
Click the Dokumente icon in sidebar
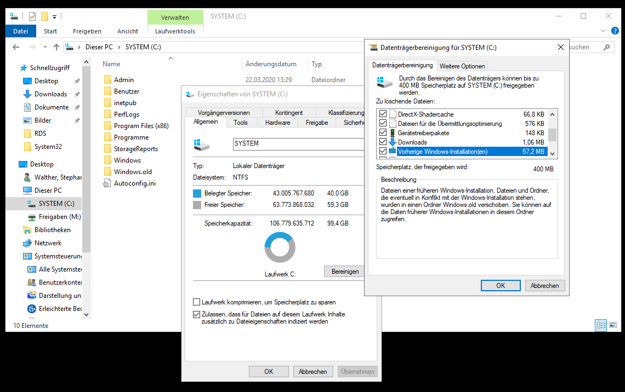pyautogui.click(x=27, y=107)
